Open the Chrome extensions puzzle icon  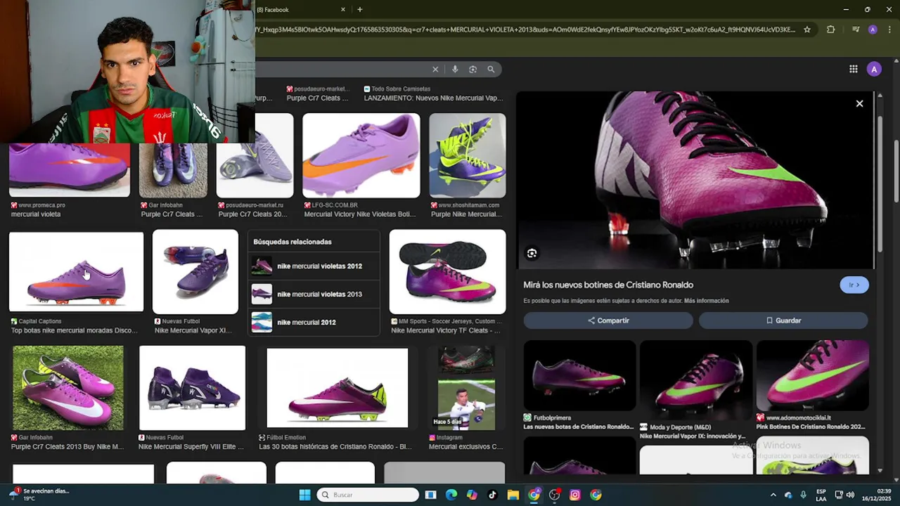830,30
